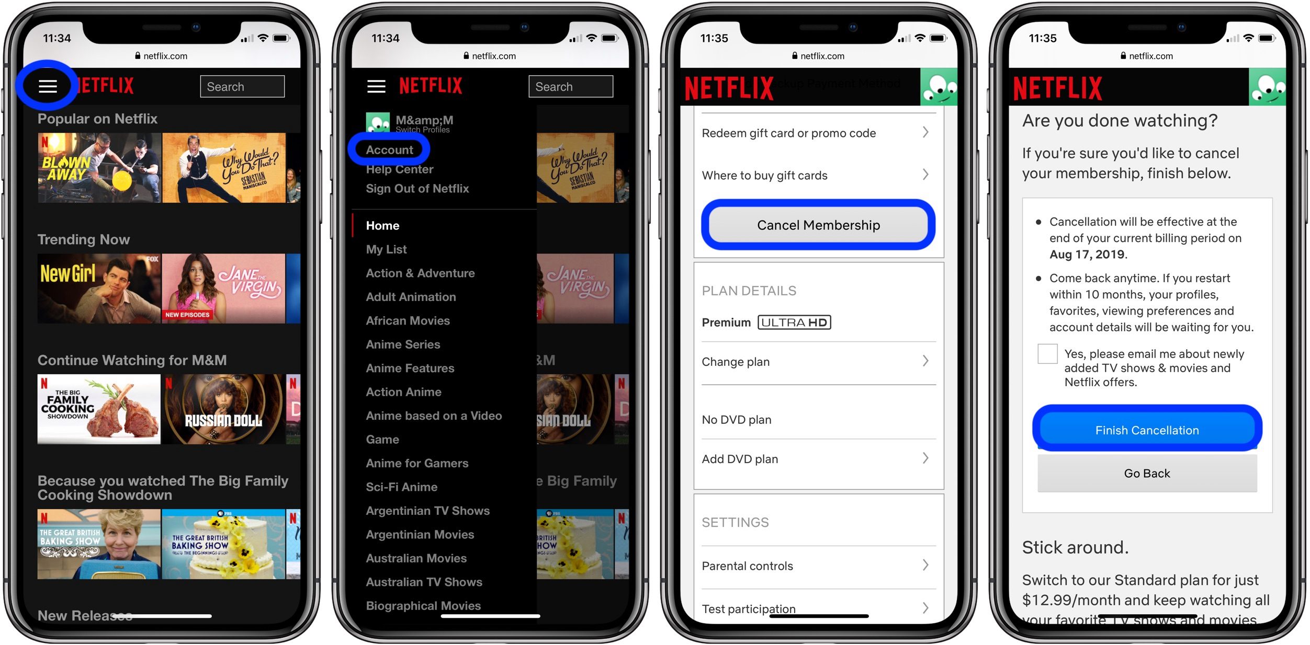This screenshot has height=645, width=1310.
Task: Click the hamburger menu icon
Action: (x=49, y=87)
